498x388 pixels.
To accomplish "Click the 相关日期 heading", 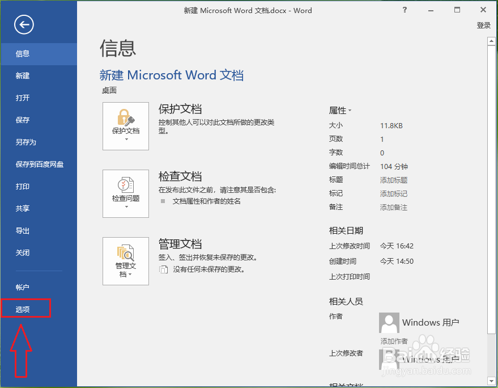I will pyautogui.click(x=346, y=230).
